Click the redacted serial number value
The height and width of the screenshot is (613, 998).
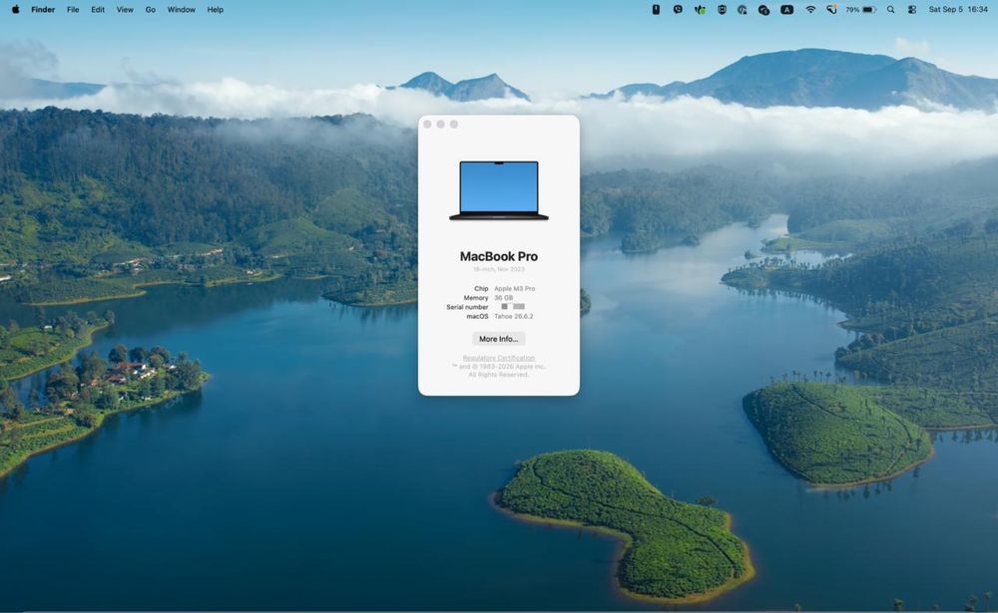pos(513,307)
